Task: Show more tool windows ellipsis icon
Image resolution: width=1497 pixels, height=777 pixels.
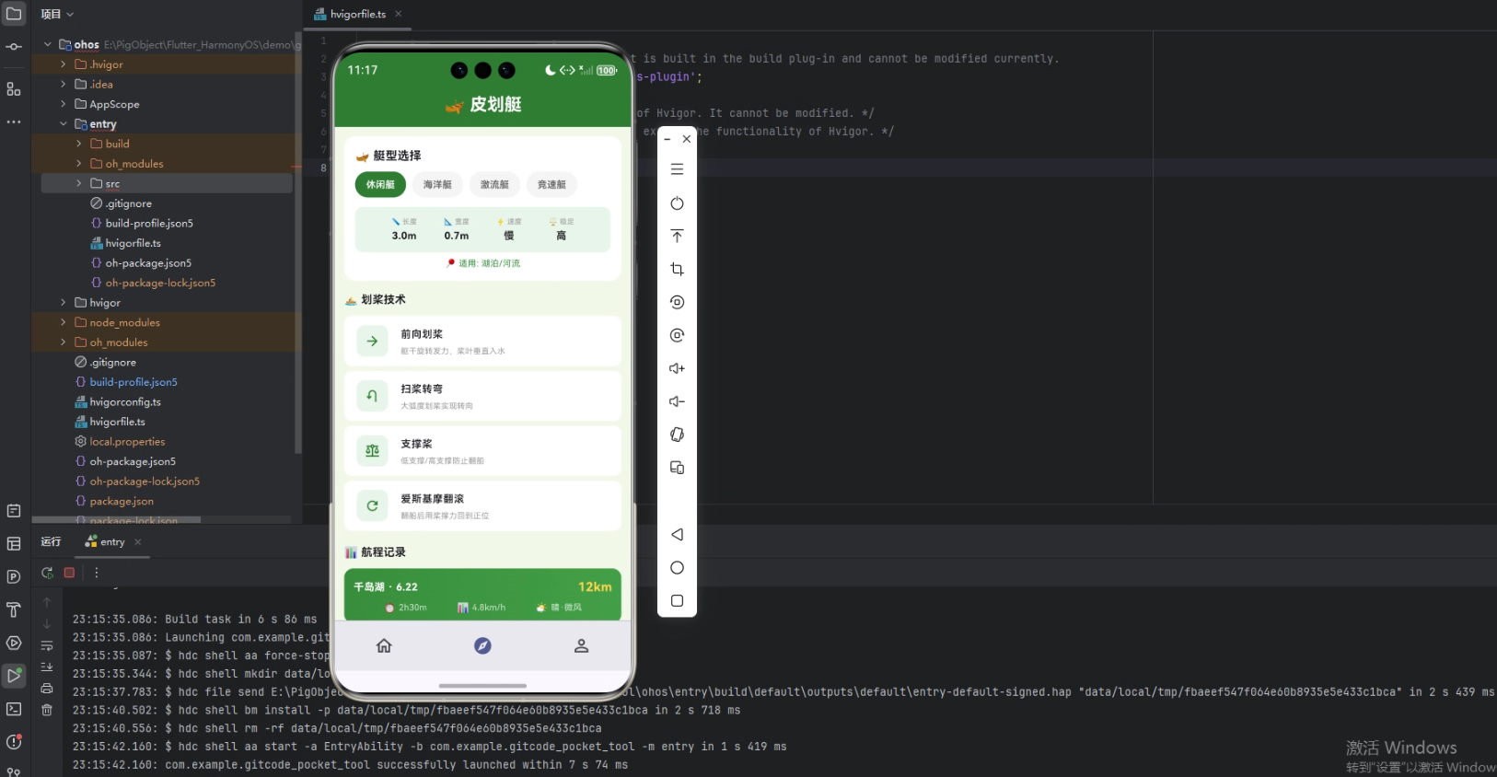Action: (x=14, y=122)
